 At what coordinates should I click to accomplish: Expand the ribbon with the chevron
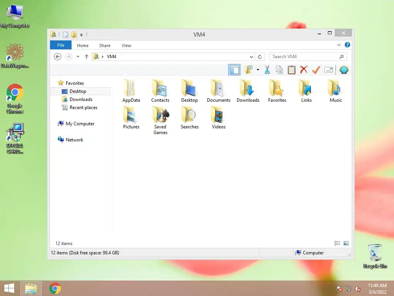(x=339, y=45)
